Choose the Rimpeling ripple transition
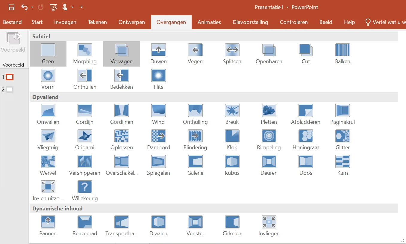This screenshot has width=406, height=244. point(269,140)
